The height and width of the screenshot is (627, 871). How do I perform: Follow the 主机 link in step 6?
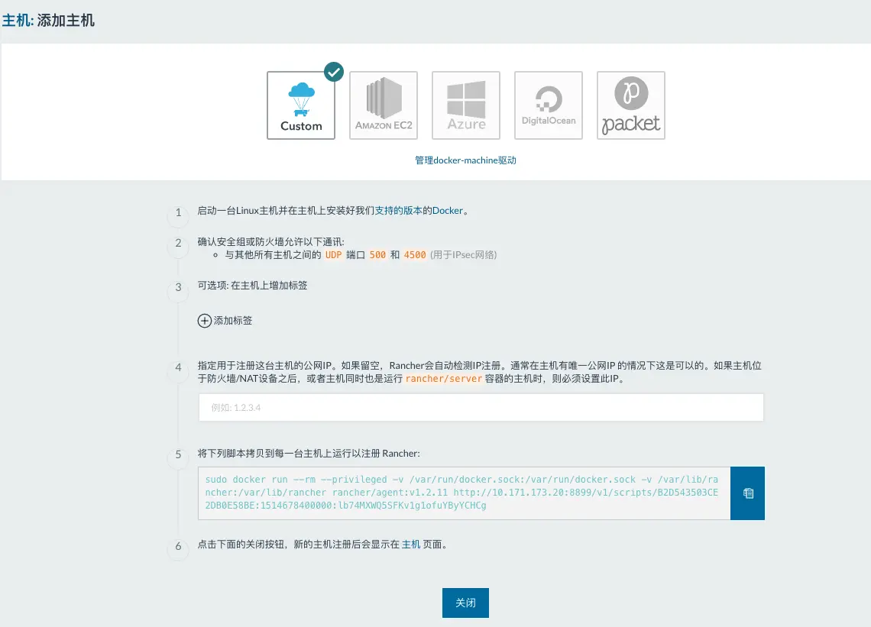[411, 545]
